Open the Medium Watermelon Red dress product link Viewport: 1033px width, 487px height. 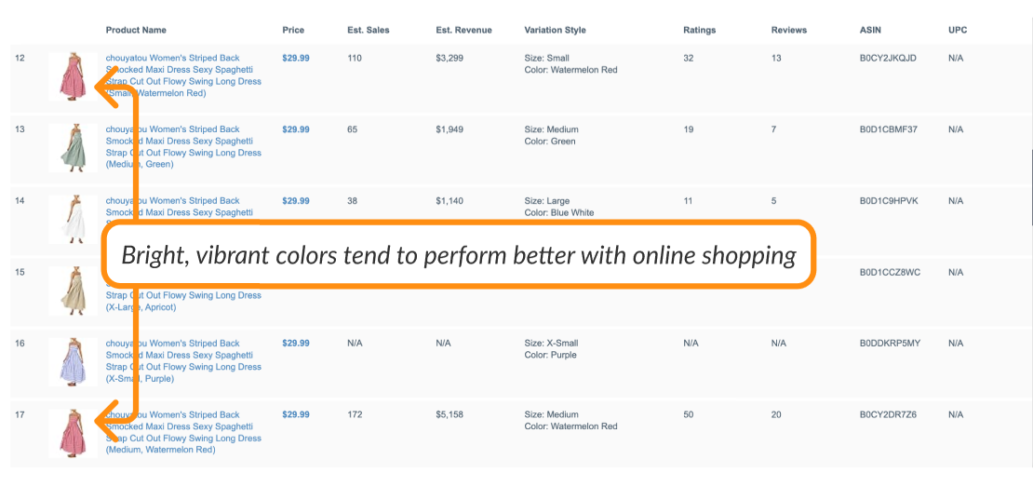183,432
